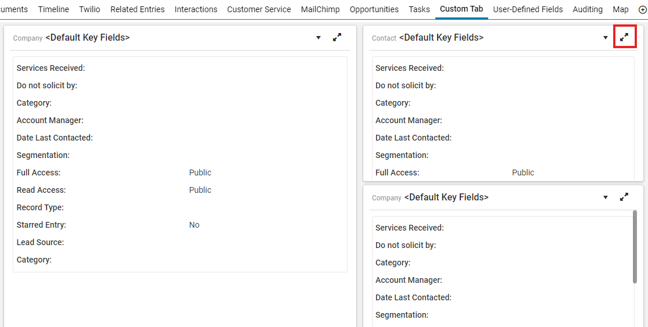This screenshot has width=648, height=327.
Task: Open the User-Defined Fields tab
Action: [x=528, y=9]
